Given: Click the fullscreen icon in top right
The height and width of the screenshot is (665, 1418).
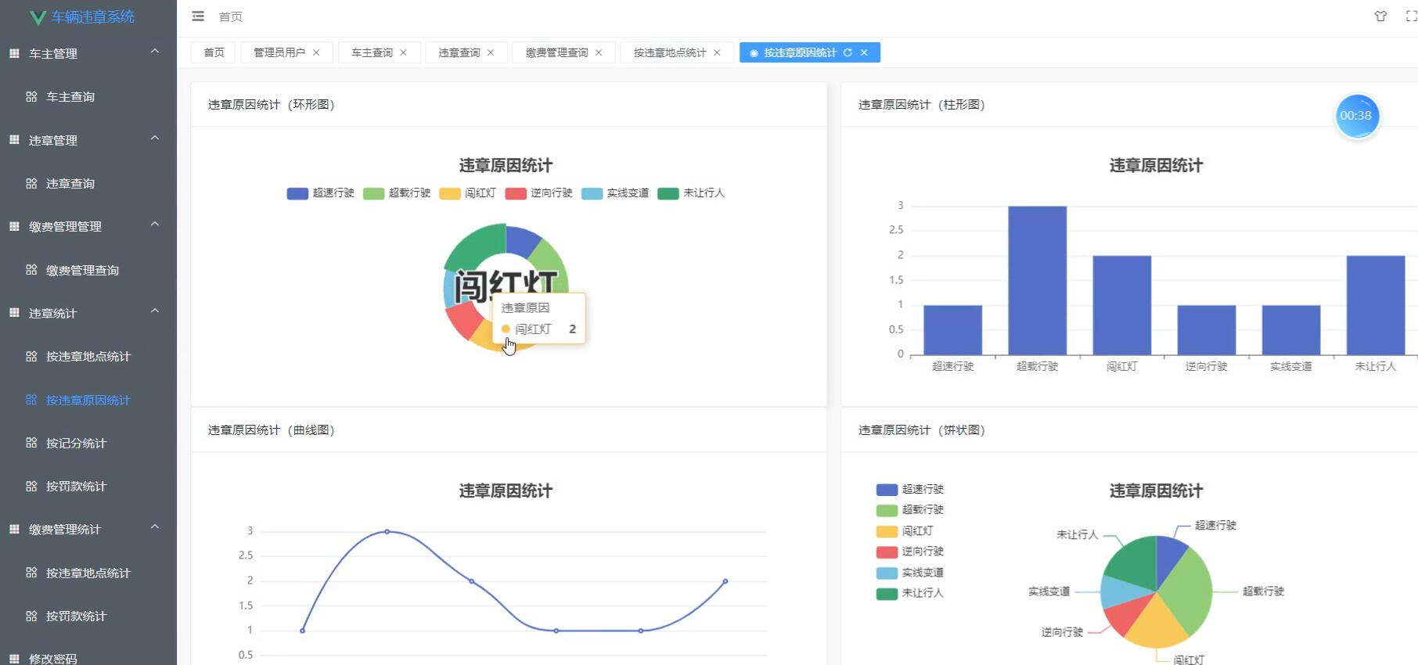Looking at the screenshot, I should (1411, 16).
